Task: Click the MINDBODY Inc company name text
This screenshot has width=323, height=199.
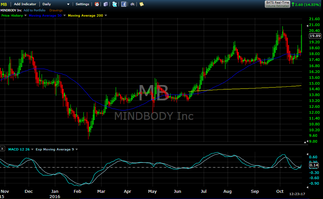Action: [x=11, y=10]
